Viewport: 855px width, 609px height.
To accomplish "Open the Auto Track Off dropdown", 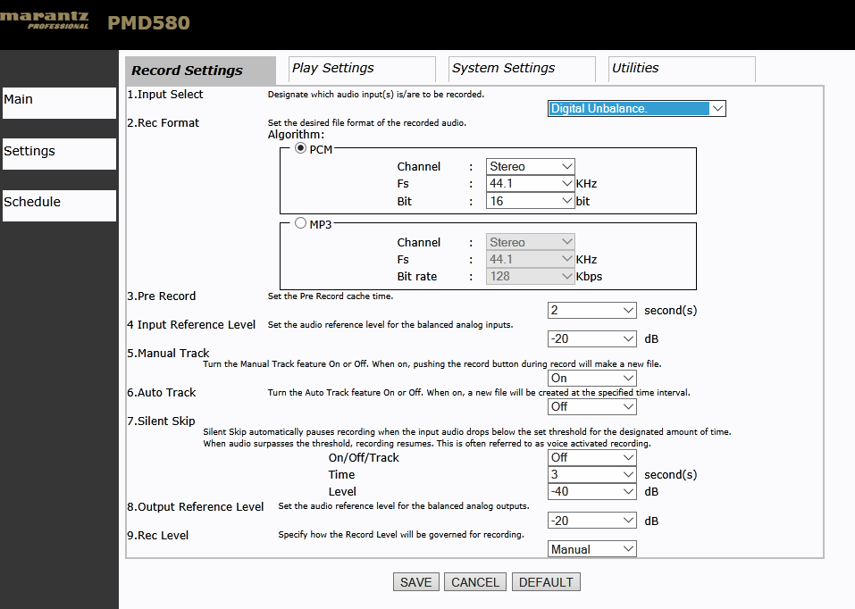I will tap(591, 406).
